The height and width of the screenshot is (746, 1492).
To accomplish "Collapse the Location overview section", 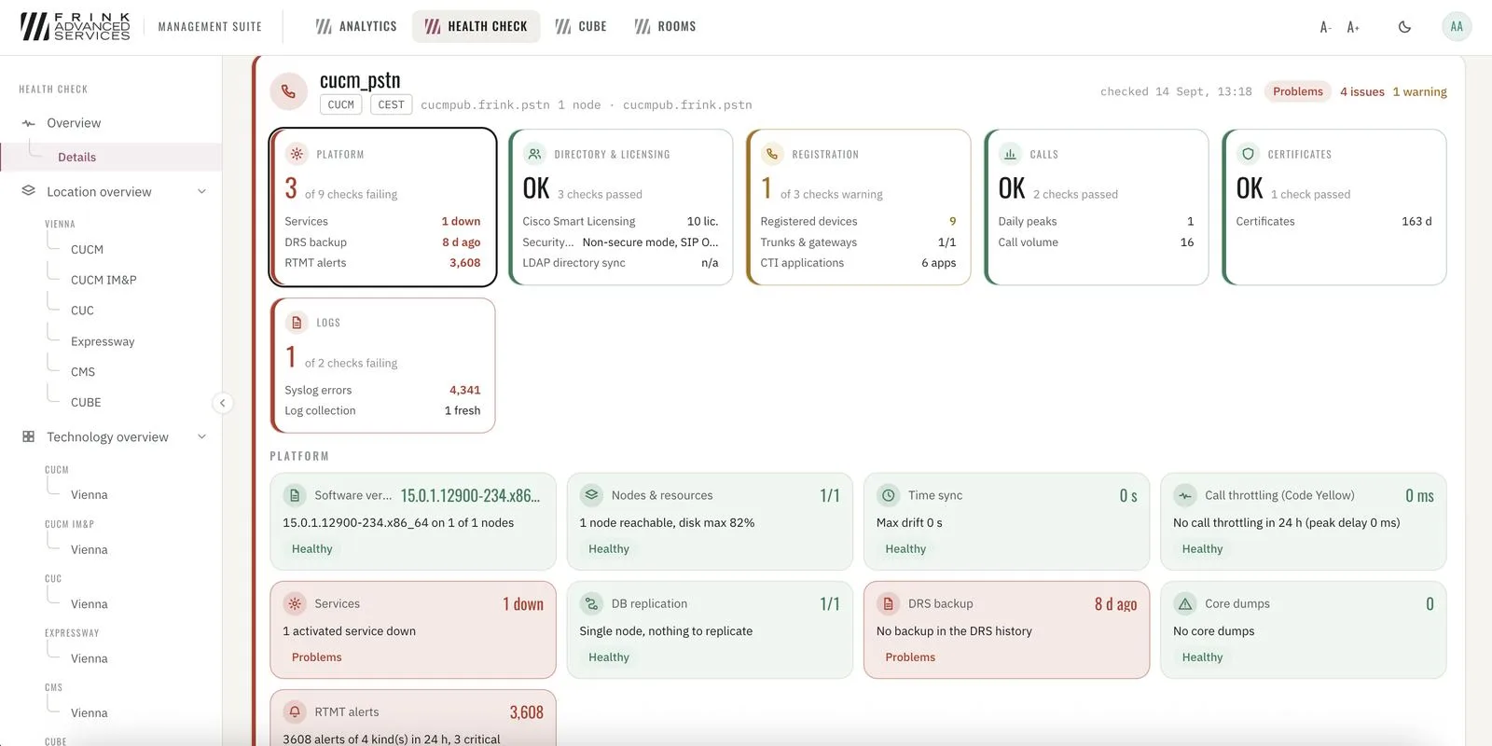I will [201, 191].
